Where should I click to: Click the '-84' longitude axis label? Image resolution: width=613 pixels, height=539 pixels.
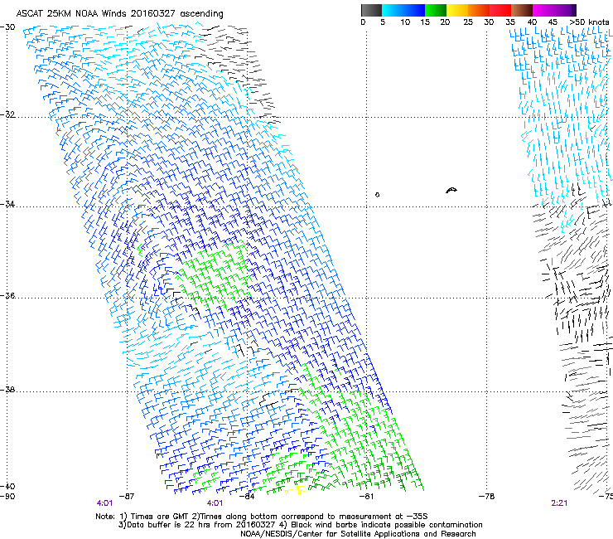click(x=247, y=497)
